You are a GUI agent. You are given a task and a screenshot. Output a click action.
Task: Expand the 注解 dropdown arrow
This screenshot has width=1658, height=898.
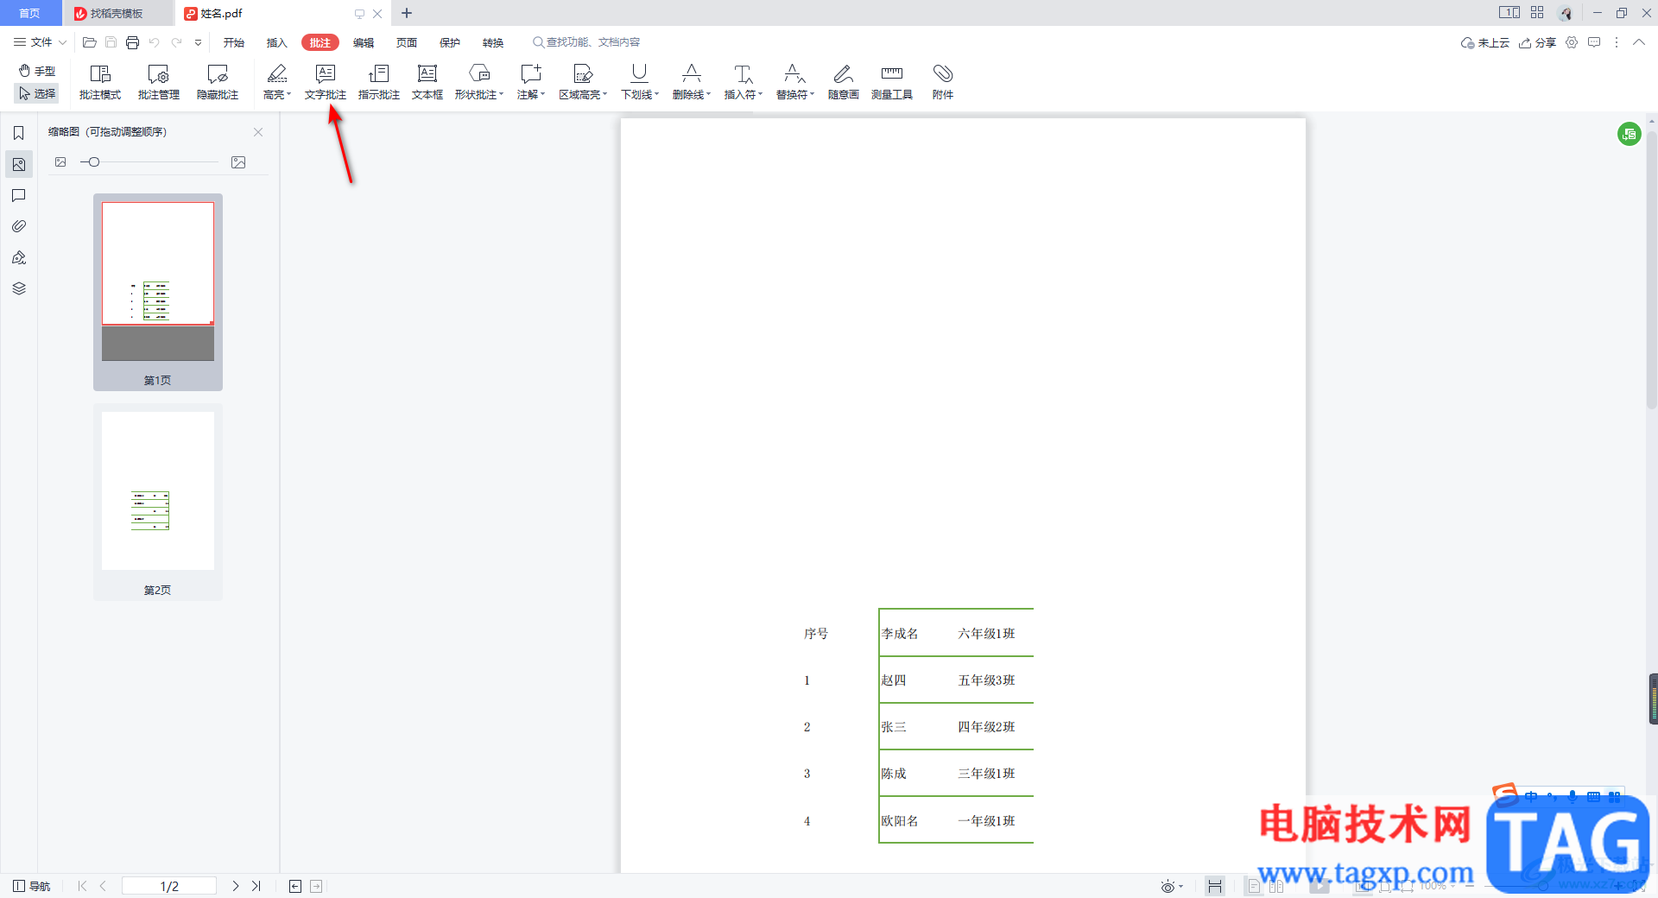543,94
